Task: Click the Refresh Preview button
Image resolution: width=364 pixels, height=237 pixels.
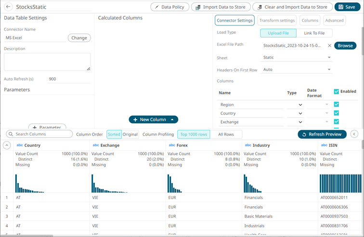Action: click(x=322, y=135)
